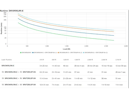Click the 1,000 tick label on load axis
The width and height of the screenshot is (129, 97).
point(47,46)
